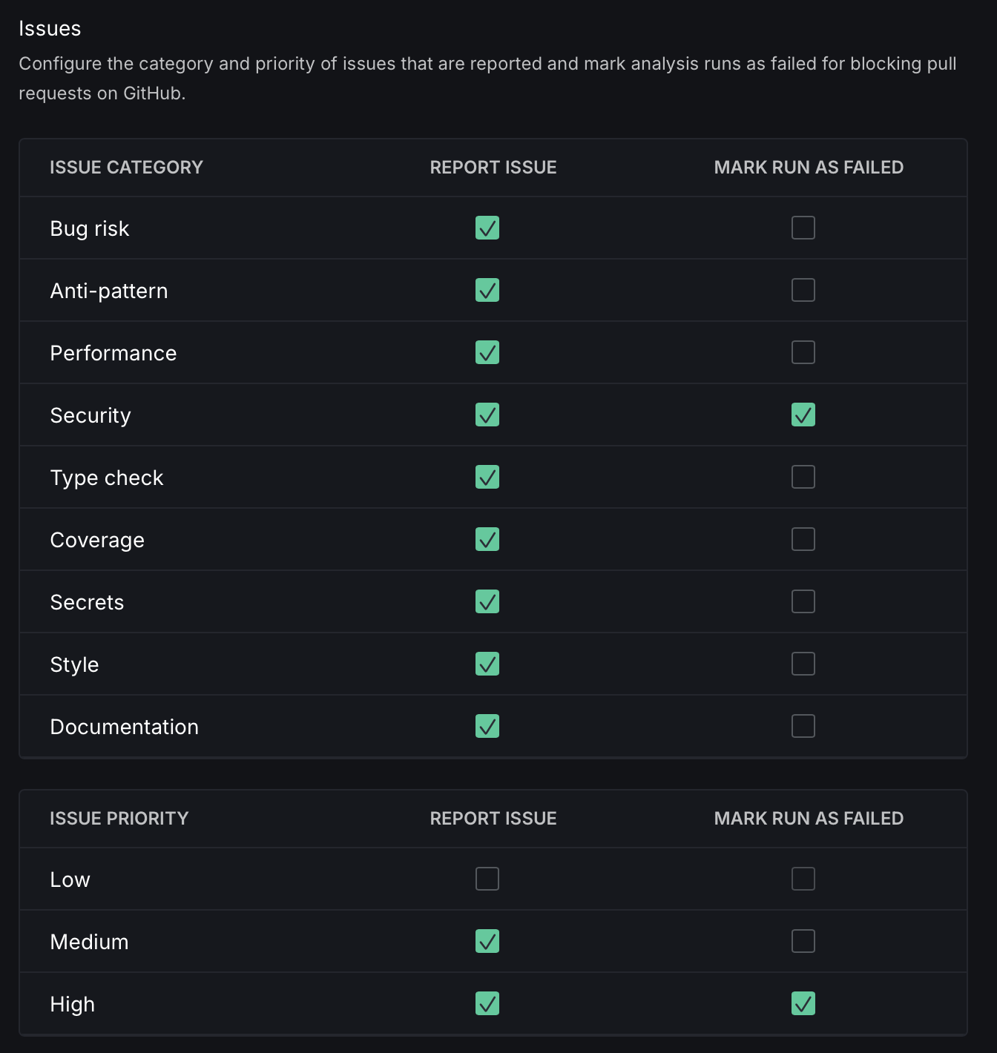This screenshot has height=1053, width=997.
Task: Check Mark Run as Failed for Coverage
Action: 803,539
